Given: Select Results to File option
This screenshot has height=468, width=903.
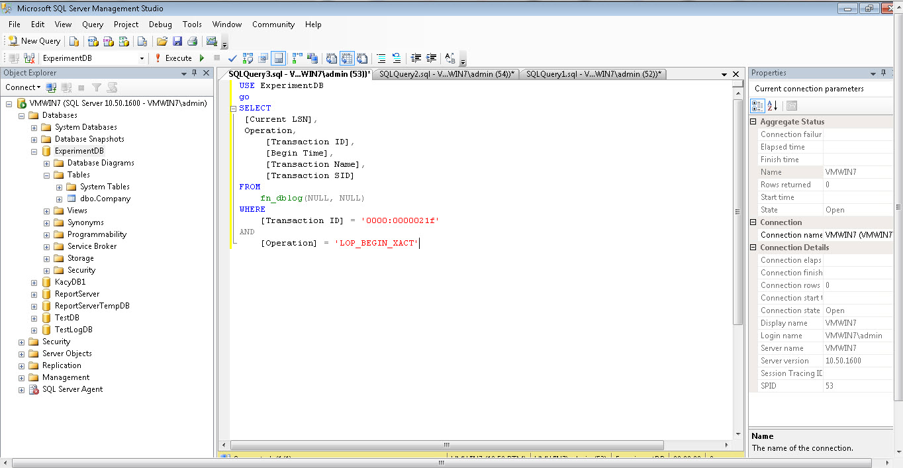Looking at the screenshot, I should pyautogui.click(x=362, y=58).
